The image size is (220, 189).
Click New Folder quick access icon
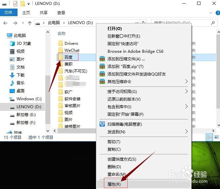click(22, 4)
